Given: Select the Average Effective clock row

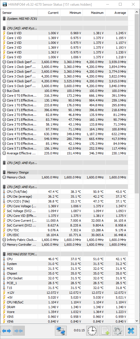Looking at the screenshot, I should click(65, 153).
